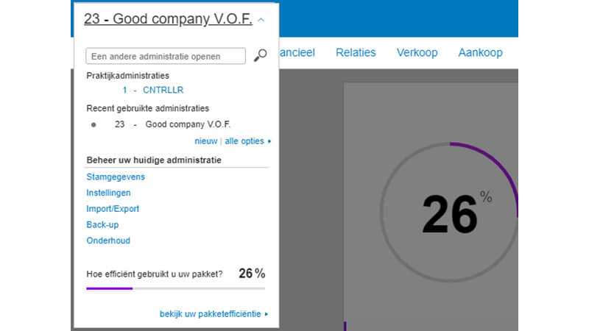Screen dimensions: 589x331
Task: Create a new administration via nieuw
Action: point(206,141)
